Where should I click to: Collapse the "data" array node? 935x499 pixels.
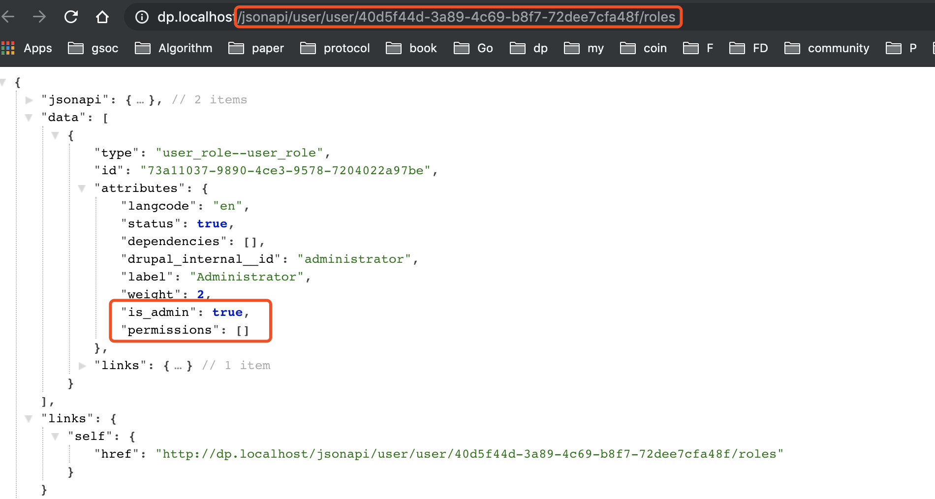[x=29, y=118]
